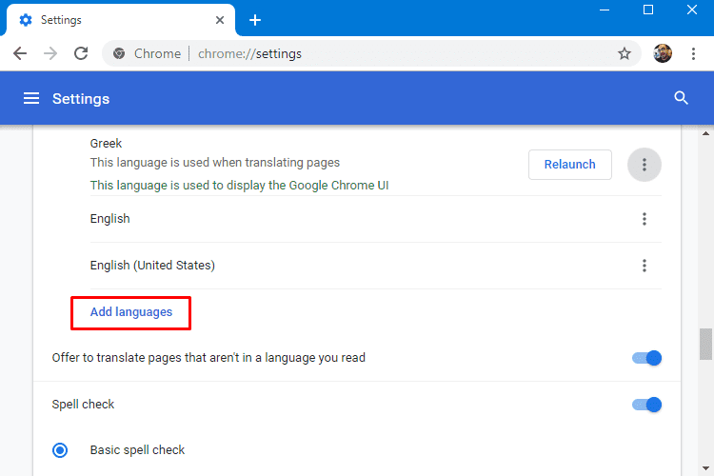714x476 pixels.
Task: Click the Add languages link
Action: click(131, 312)
